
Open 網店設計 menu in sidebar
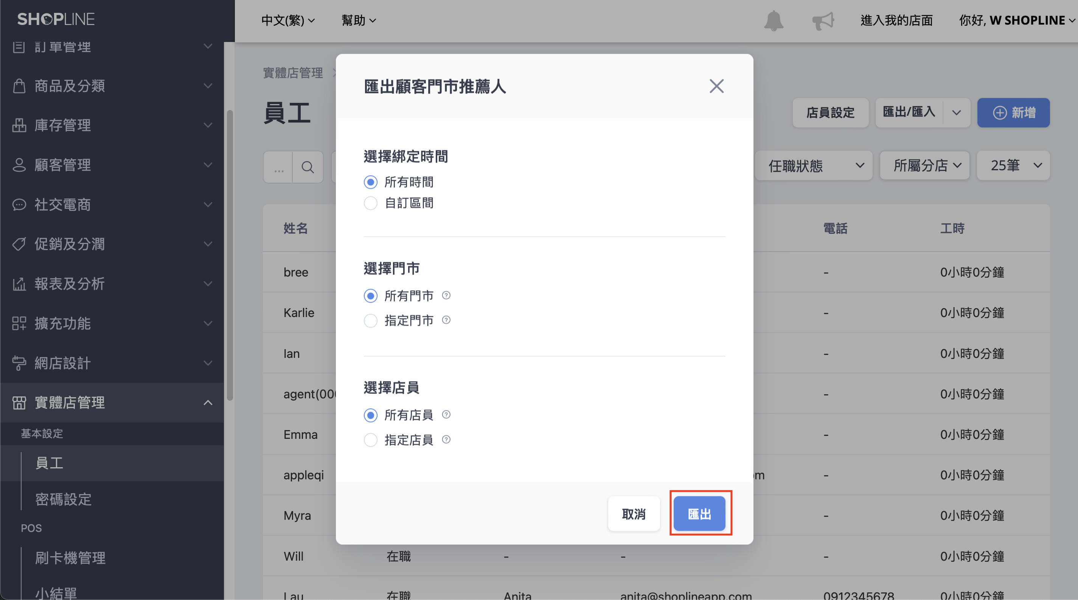tap(112, 363)
